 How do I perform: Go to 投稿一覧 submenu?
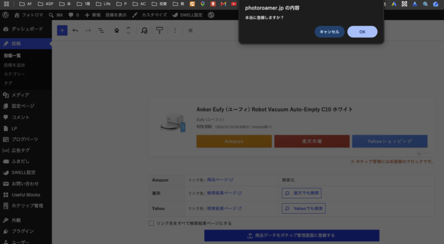12,56
